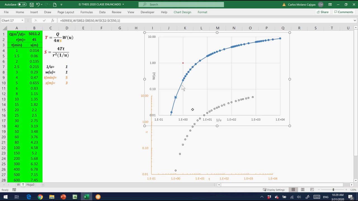Undo the last action
This screenshot has width=358, height=201.
pyautogui.click(x=38, y=4)
